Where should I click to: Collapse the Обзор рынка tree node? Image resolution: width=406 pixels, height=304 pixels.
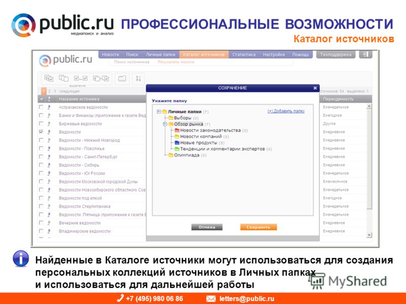(x=165, y=124)
